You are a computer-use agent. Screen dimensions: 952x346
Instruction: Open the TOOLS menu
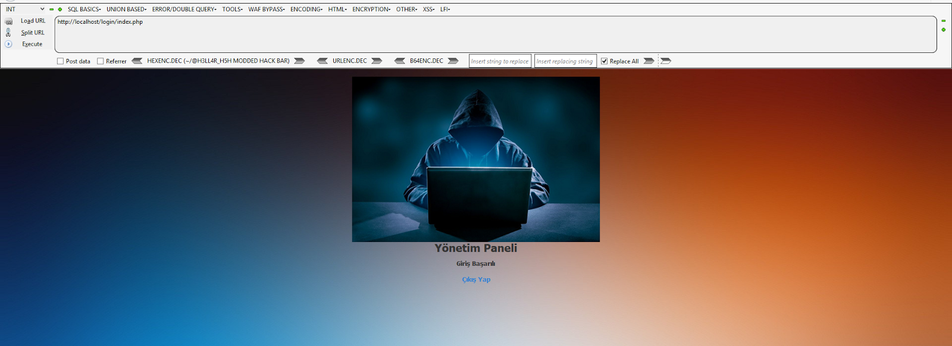(x=232, y=10)
